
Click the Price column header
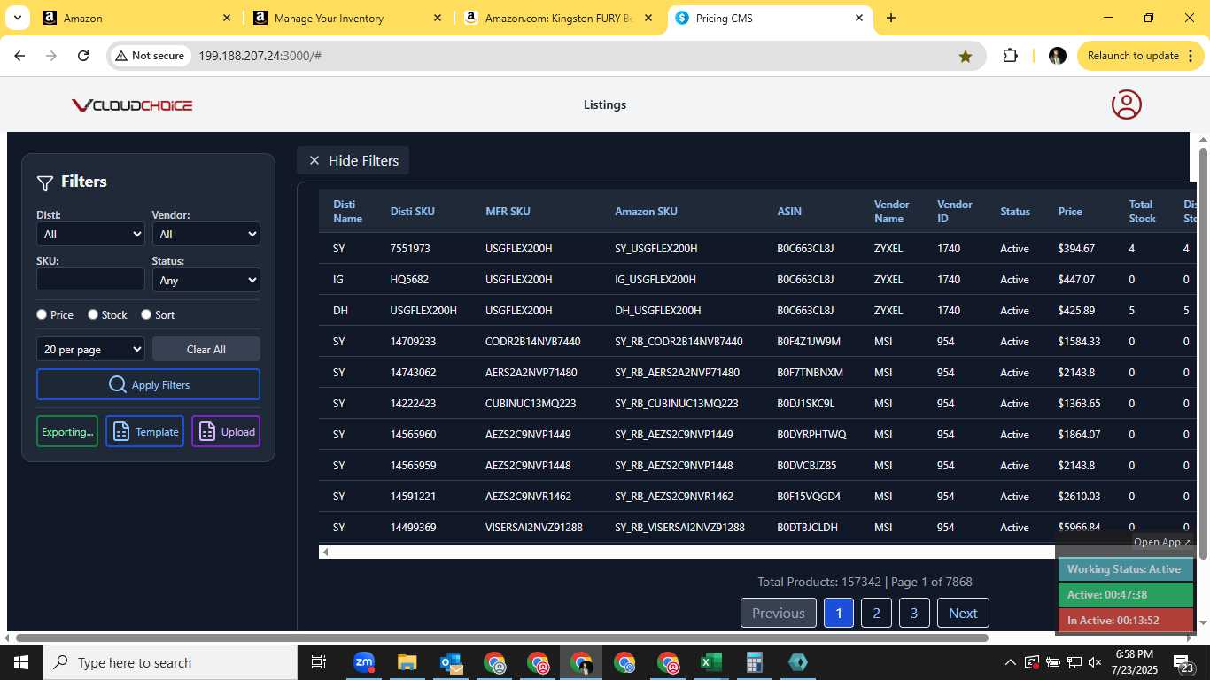tap(1070, 211)
